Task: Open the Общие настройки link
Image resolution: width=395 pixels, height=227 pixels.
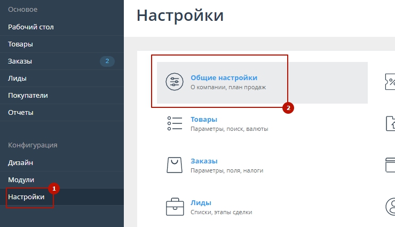Action: tap(224, 77)
